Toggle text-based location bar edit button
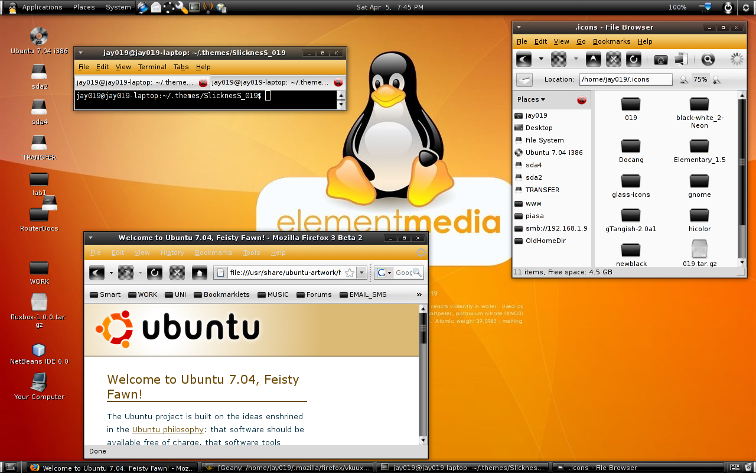Screen dimensions: 756x473 click(524, 79)
